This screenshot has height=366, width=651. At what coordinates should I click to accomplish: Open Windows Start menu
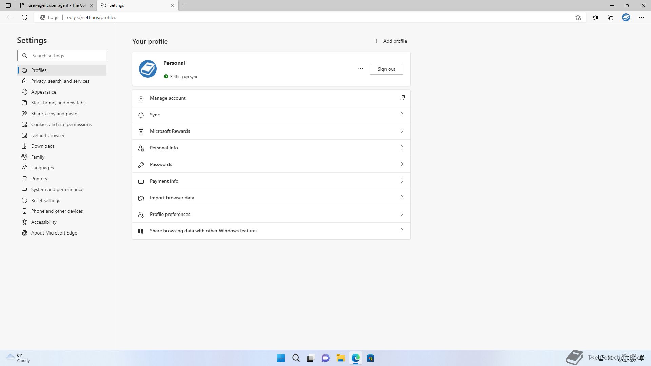(x=281, y=358)
